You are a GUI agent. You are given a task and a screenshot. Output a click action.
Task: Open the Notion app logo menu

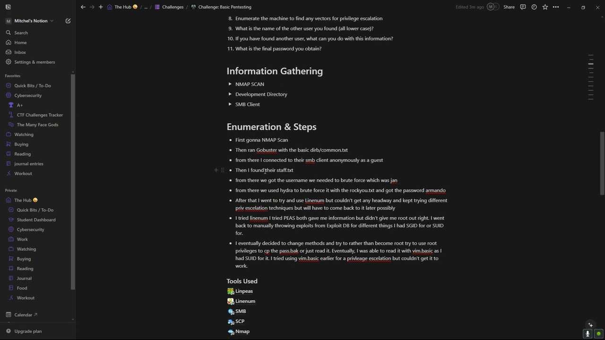click(x=8, y=7)
